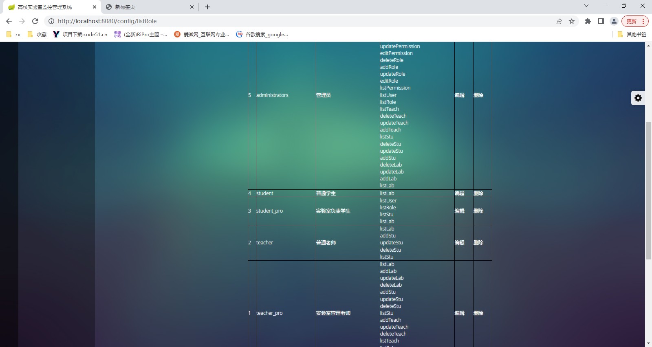Open browser extensions puzzle icon
652x347 pixels.
pos(588,21)
